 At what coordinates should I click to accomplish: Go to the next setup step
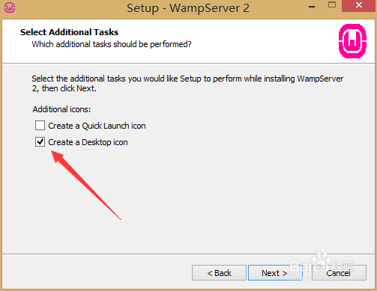(274, 273)
